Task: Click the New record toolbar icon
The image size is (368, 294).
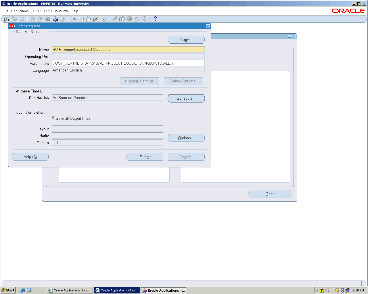Action: pyautogui.click(x=7, y=19)
